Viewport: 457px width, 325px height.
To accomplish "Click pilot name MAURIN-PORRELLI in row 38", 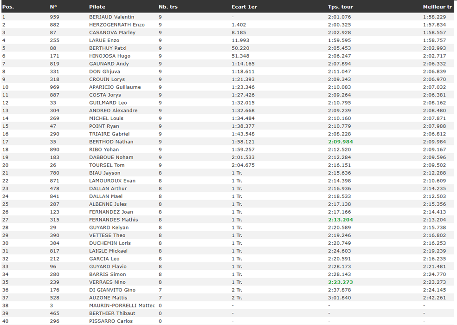I will [122, 305].
